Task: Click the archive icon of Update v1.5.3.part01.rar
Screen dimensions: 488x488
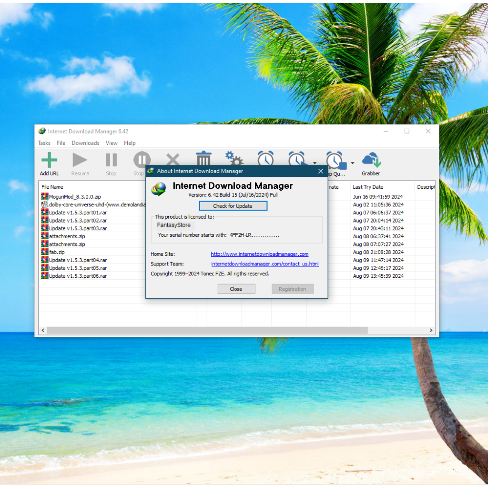Action: 44,212
